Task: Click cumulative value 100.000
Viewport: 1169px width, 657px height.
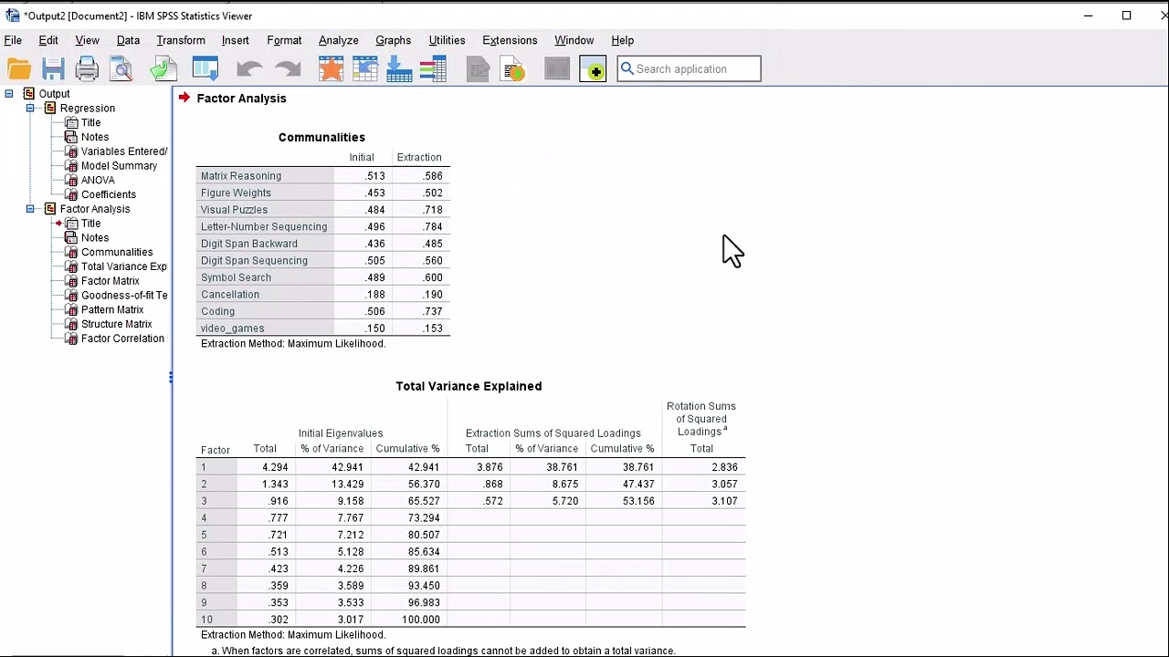Action: coord(420,620)
